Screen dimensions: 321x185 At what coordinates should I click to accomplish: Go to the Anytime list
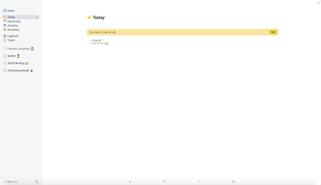(13, 26)
